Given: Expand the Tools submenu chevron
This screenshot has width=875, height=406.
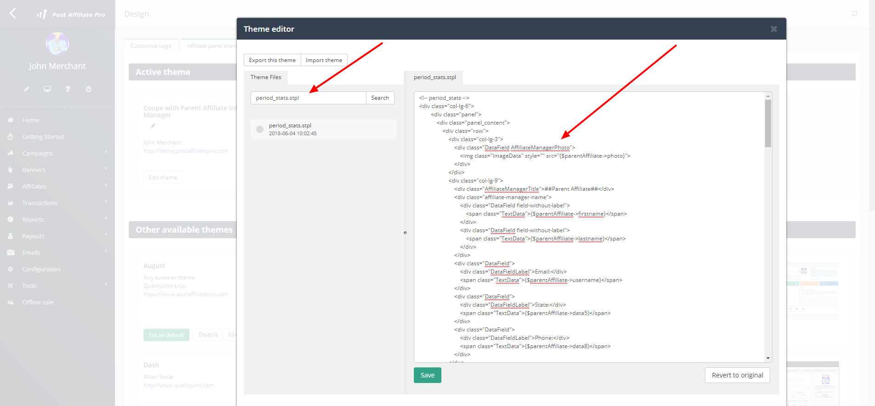Looking at the screenshot, I should click(106, 285).
